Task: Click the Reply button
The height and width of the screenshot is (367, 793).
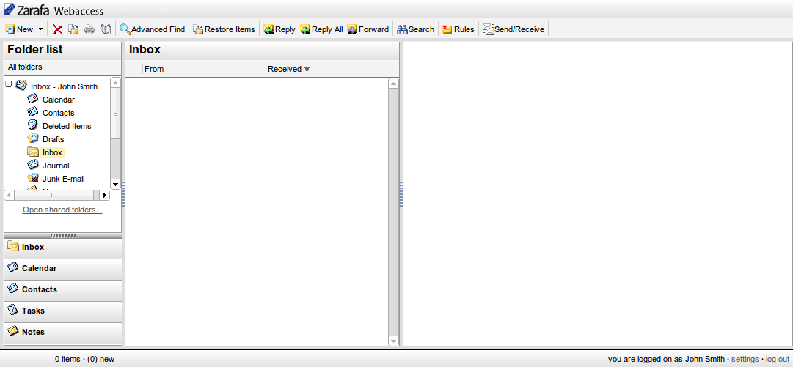Action: (279, 29)
